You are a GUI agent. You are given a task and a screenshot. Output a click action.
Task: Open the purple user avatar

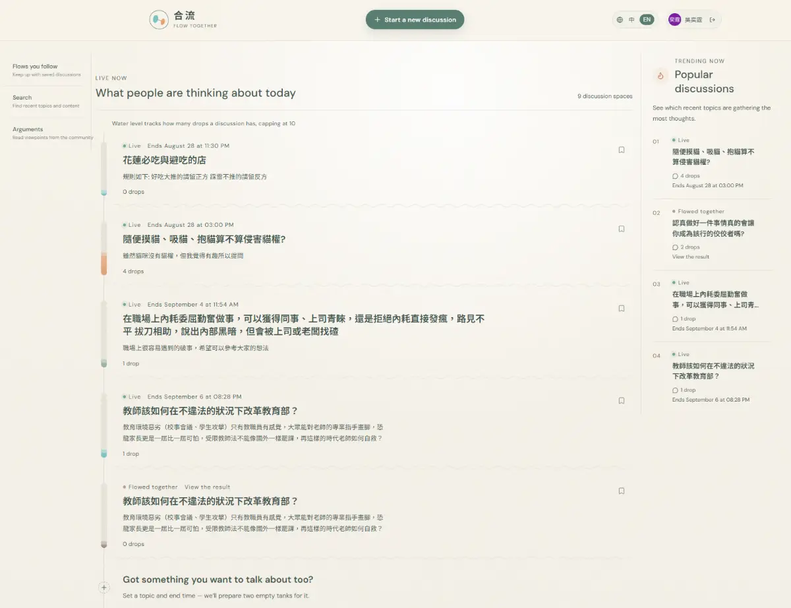(x=674, y=20)
